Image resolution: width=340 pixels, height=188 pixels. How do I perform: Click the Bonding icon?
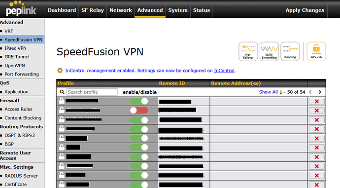[290, 51]
